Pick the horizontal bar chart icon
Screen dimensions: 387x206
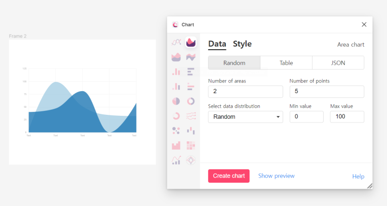[x=191, y=72]
